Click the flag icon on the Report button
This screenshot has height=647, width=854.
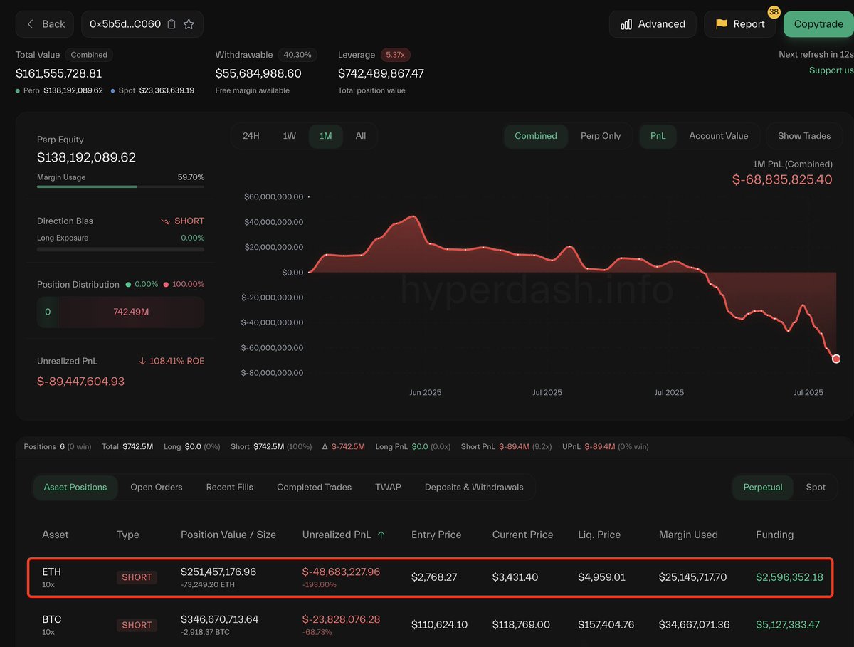(x=721, y=23)
